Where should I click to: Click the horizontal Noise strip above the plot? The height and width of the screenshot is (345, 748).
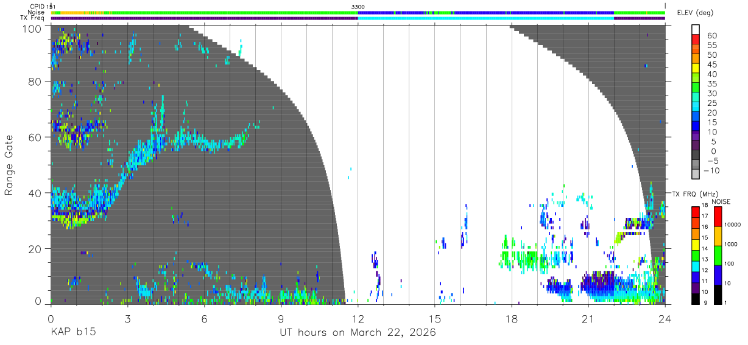[358, 12]
